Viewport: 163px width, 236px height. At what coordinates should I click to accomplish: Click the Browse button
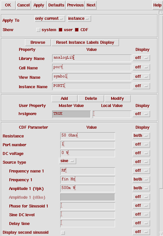[38, 42]
